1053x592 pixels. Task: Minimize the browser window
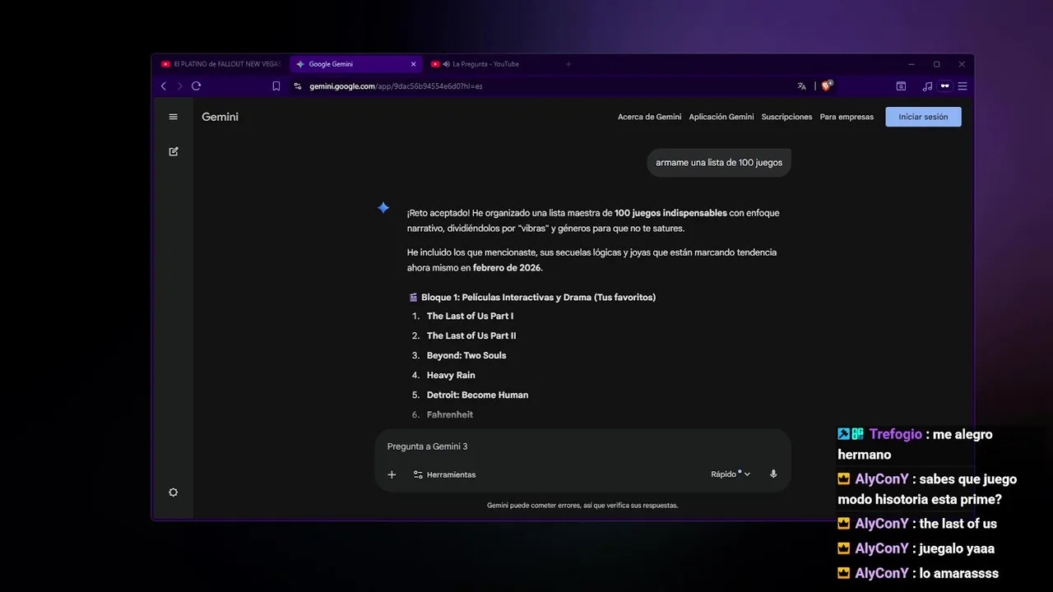pyautogui.click(x=912, y=64)
